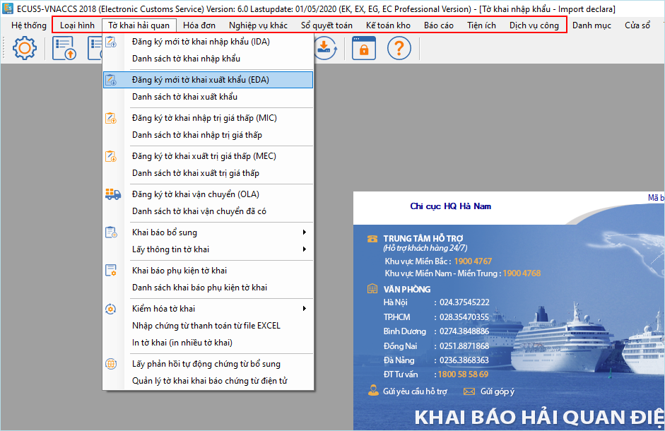Open the Tiện ích menu
Viewport: 665px width, 431px height.
click(482, 25)
